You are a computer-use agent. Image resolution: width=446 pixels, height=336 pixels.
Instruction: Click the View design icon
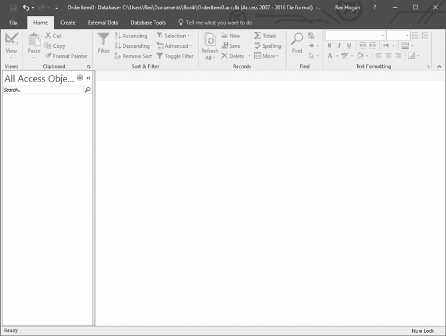tap(11, 39)
